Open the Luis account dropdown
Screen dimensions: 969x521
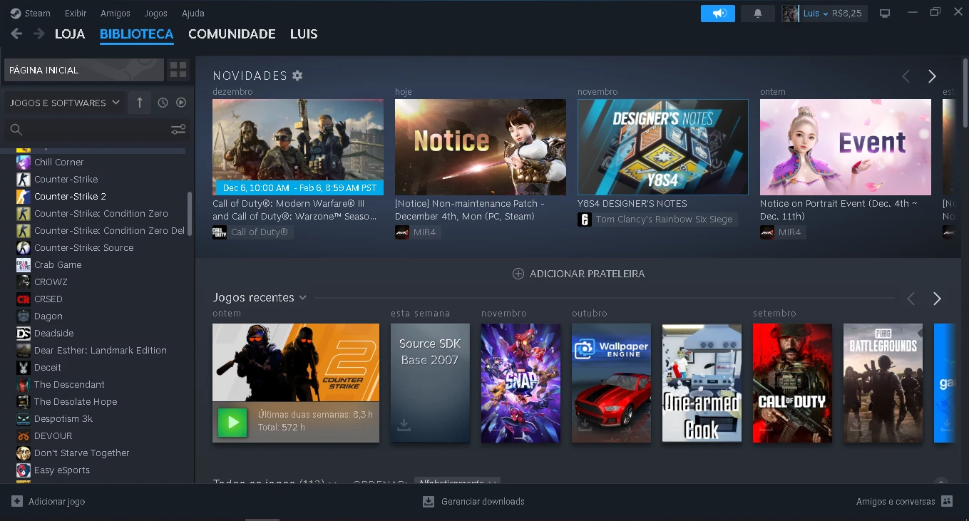click(816, 14)
